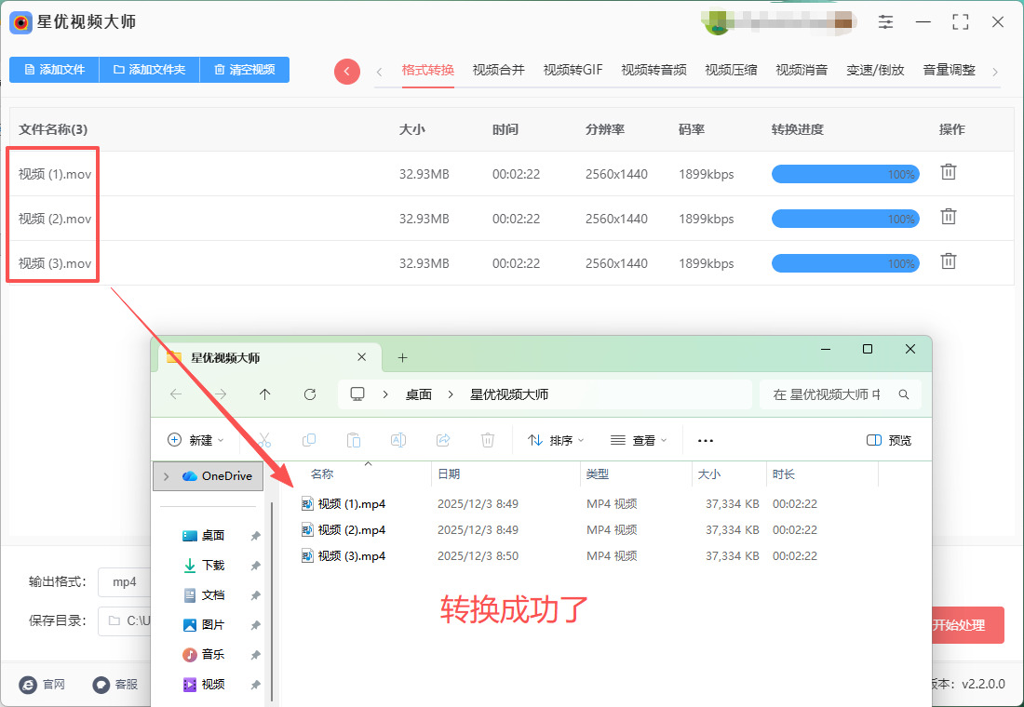
Task: Remove 视频 (3).mov using its trash icon
Action: [x=948, y=261]
